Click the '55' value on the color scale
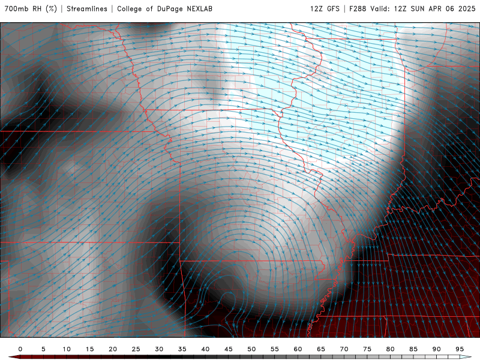 tap(275, 349)
